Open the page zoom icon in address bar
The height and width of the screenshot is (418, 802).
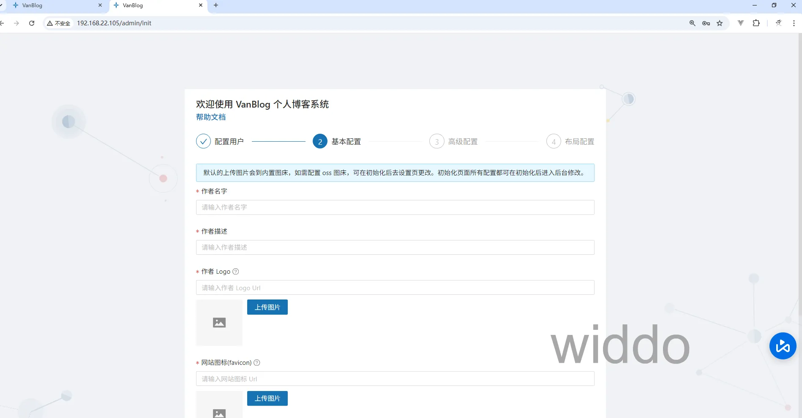[693, 23]
